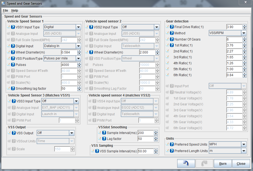Click the Burn button
This screenshot has height=171, width=253.
[x=223, y=163]
